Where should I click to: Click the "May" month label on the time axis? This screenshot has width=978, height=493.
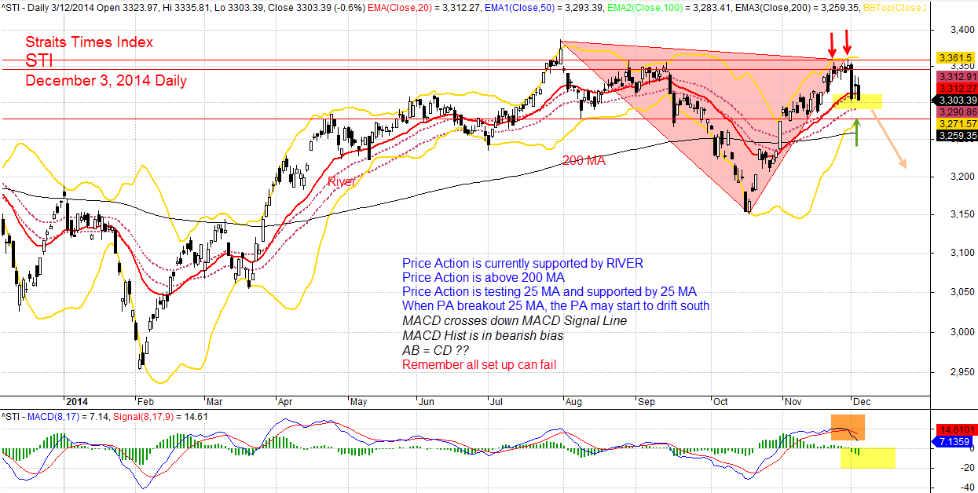[x=357, y=400]
